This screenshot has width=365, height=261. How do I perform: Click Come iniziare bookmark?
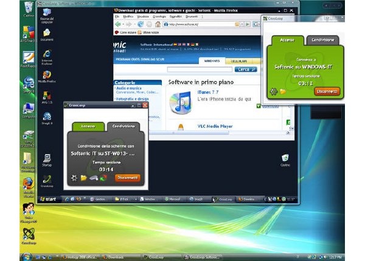click(125, 32)
